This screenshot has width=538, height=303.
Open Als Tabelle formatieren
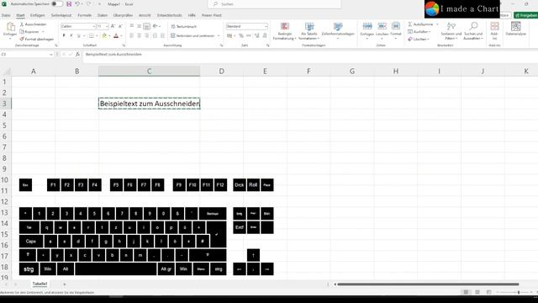[309, 31]
